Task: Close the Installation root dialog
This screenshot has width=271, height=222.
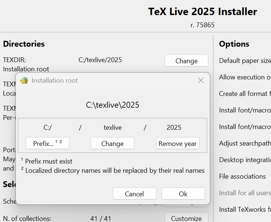Action: point(201,80)
